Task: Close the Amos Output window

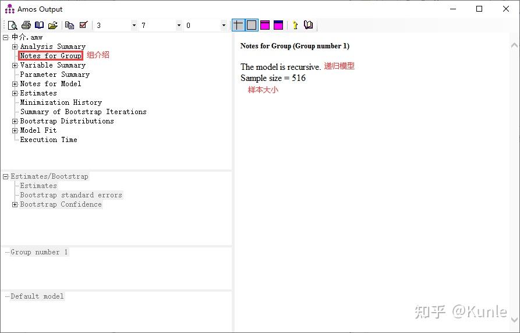Action: tap(506, 9)
